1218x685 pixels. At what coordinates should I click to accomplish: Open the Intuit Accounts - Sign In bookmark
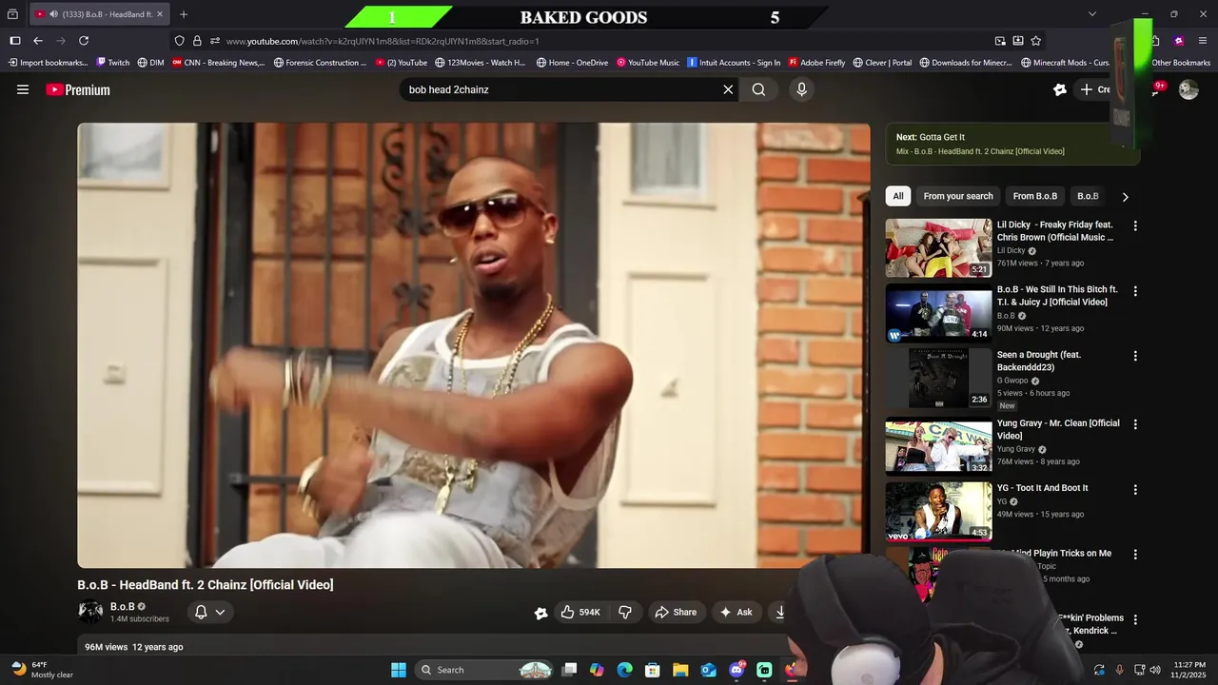734,63
